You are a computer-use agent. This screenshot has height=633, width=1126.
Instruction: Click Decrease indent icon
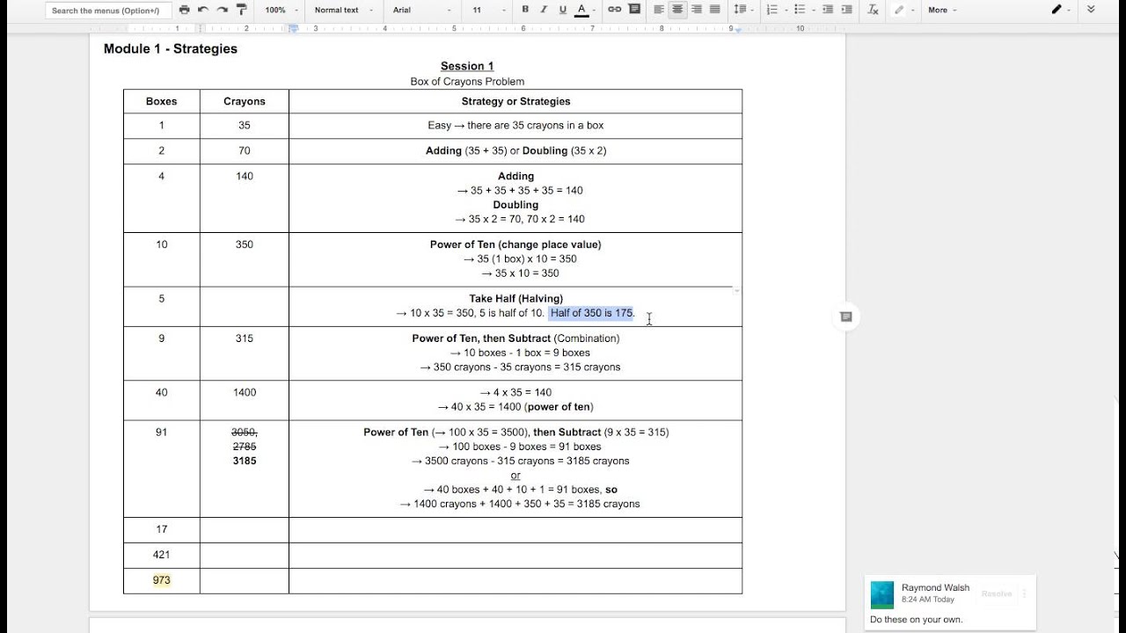tap(828, 10)
